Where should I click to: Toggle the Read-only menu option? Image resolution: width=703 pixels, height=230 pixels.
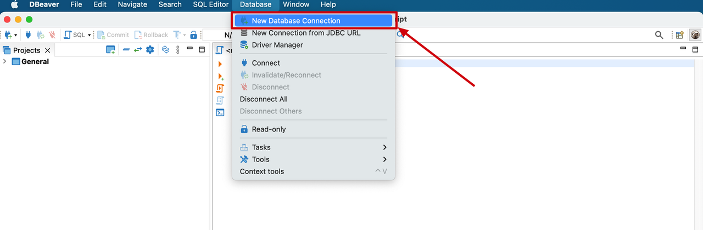pos(269,129)
